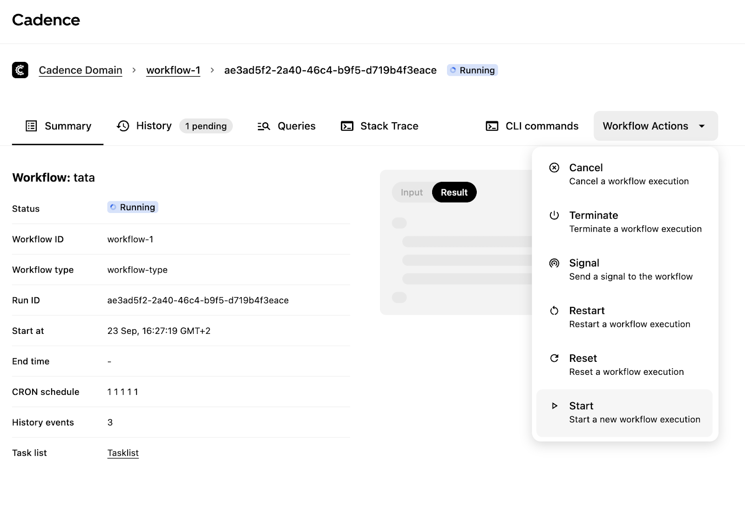
Task: Click the Cancel circle-x icon
Action: tap(554, 168)
